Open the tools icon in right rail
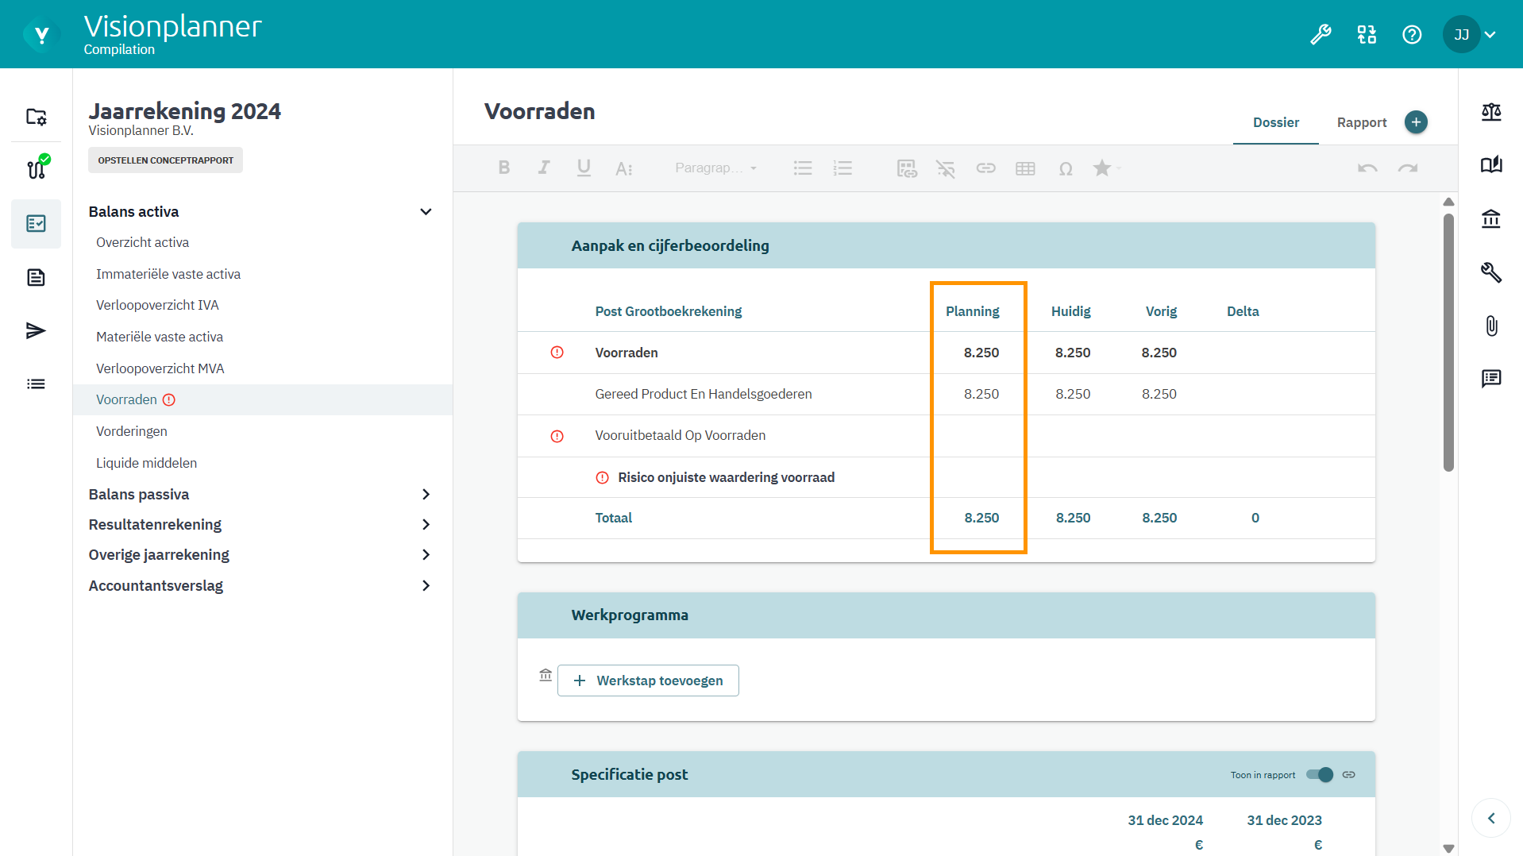 tap(1490, 273)
